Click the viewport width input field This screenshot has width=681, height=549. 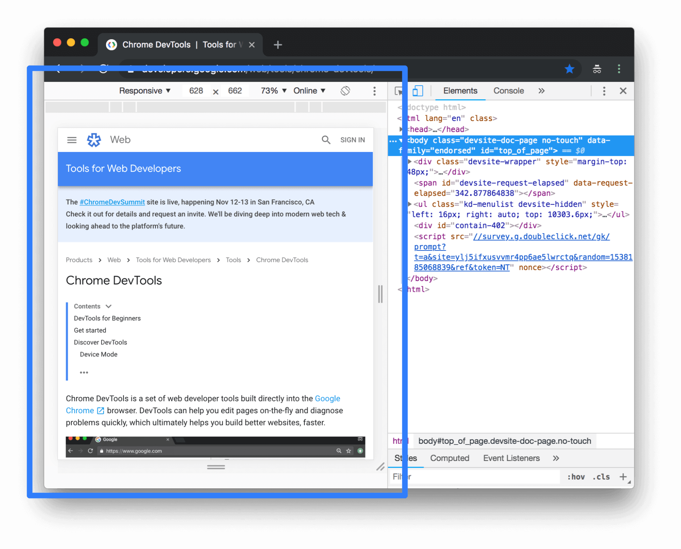point(196,91)
